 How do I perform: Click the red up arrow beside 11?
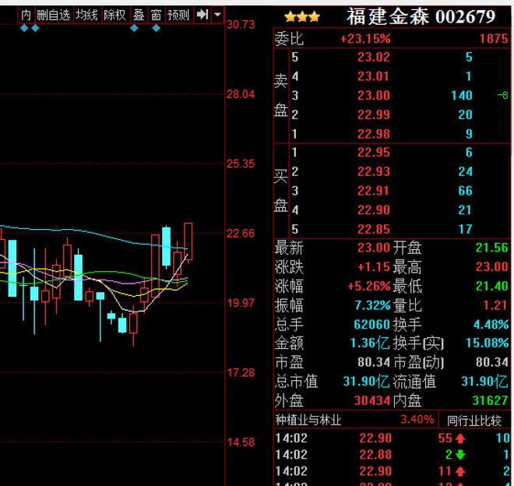[460, 471]
